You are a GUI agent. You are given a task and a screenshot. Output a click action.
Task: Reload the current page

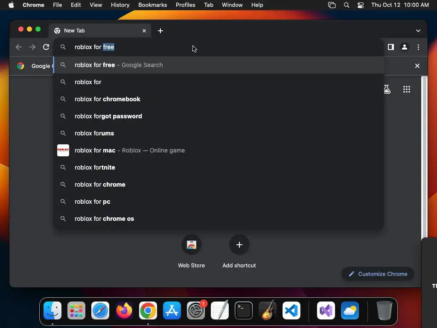[x=46, y=47]
